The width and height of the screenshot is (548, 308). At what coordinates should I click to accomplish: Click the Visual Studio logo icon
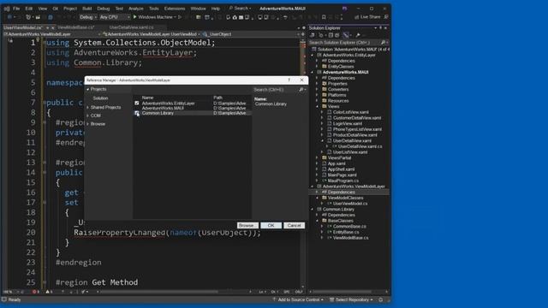point(7,9)
